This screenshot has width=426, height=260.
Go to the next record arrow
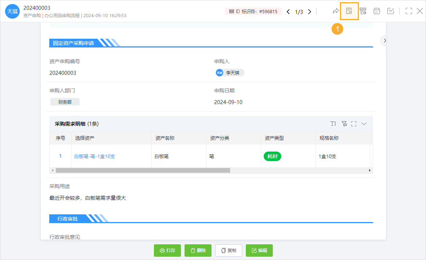pyautogui.click(x=310, y=12)
